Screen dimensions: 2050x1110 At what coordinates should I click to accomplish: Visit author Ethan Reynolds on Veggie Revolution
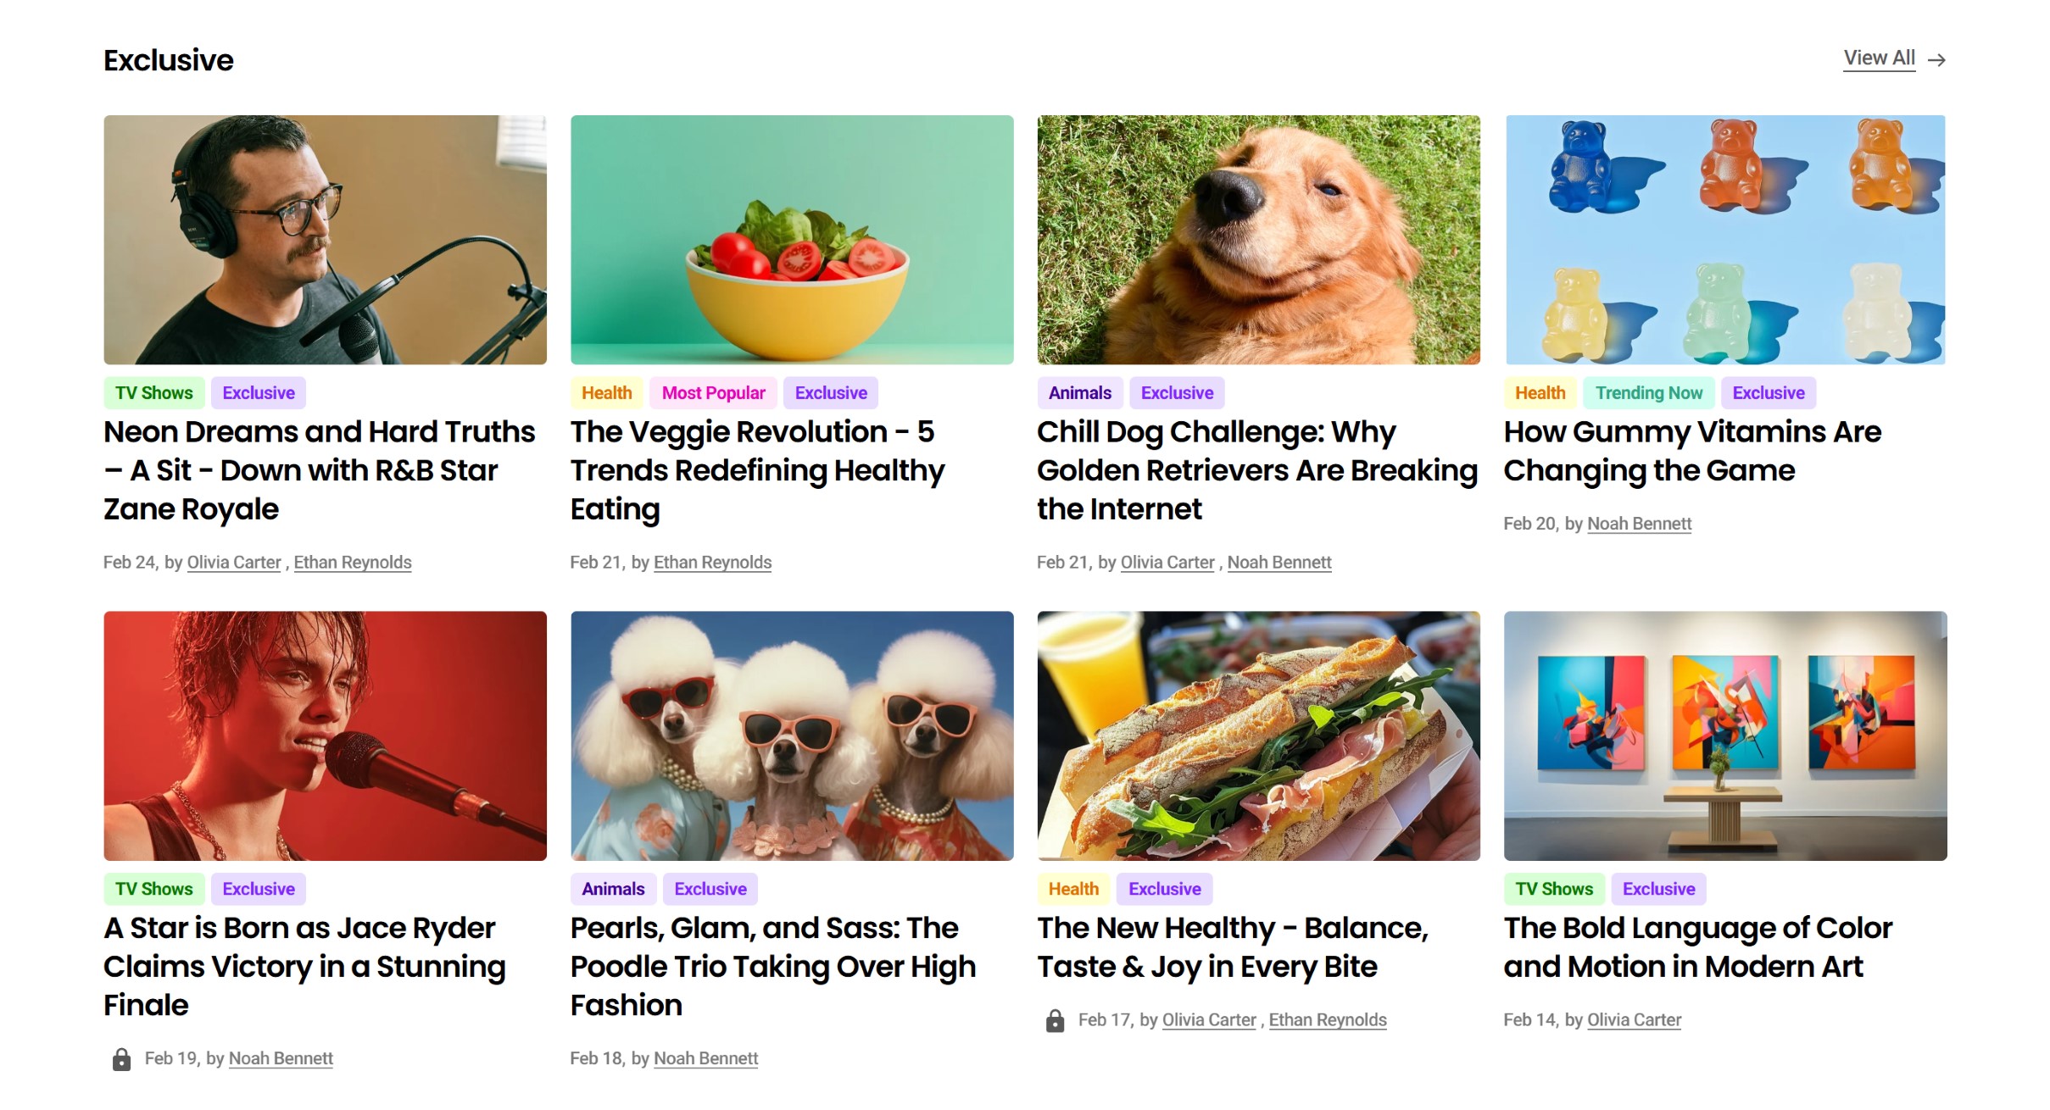pos(712,563)
